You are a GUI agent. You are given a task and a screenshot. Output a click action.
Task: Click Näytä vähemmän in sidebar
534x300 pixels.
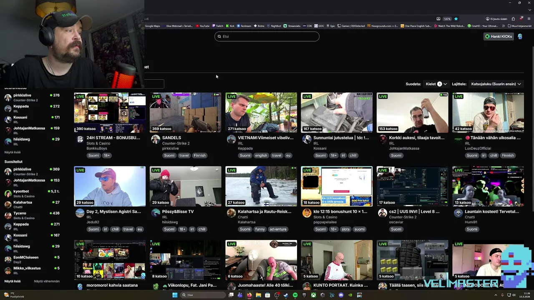[47, 281]
